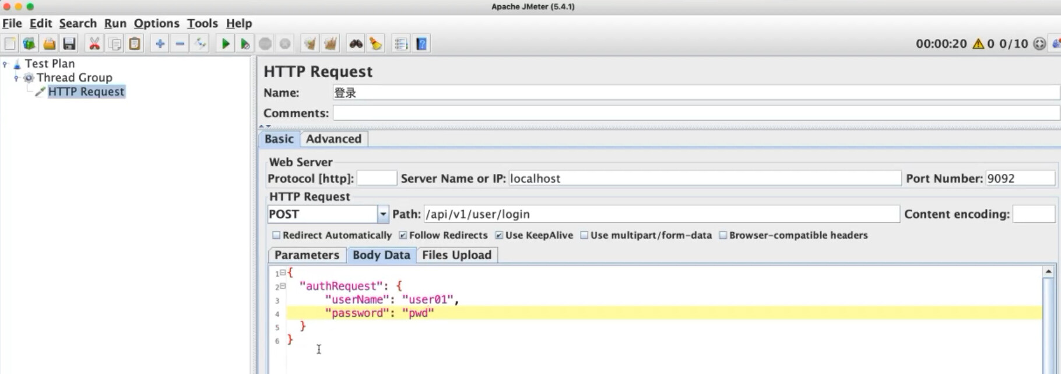
Task: Click the body data scrollbar up arrow
Action: pos(1048,272)
